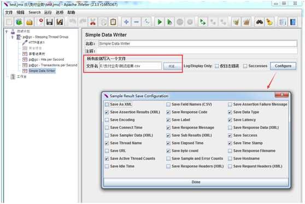Cut selection with scissors icon

pos(93,22)
